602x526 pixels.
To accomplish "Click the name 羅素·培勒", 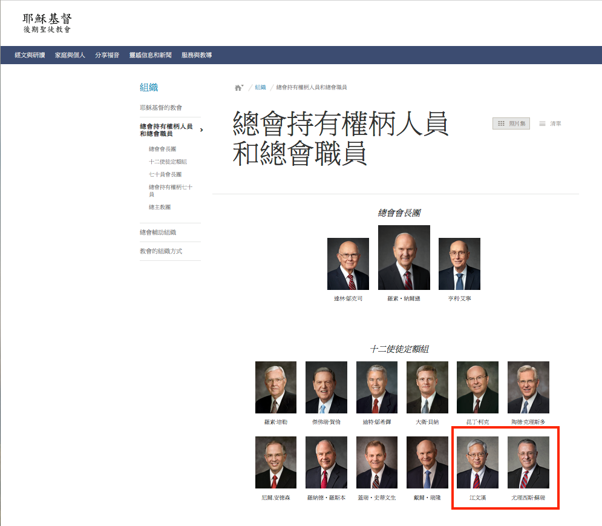I will pyautogui.click(x=276, y=422).
